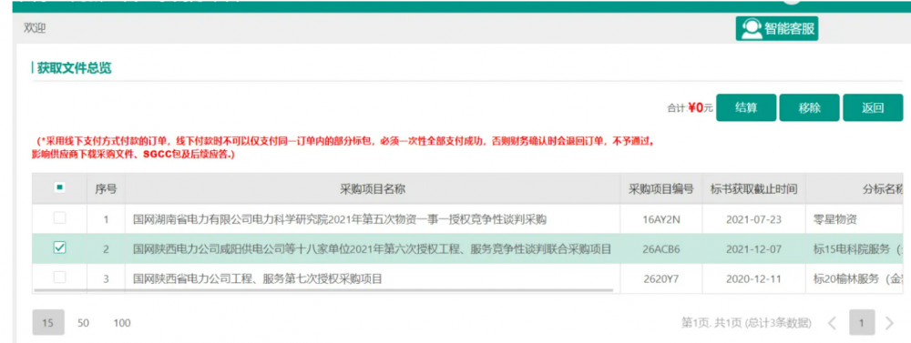
Task: Go to next page arrow
Action: click(889, 323)
